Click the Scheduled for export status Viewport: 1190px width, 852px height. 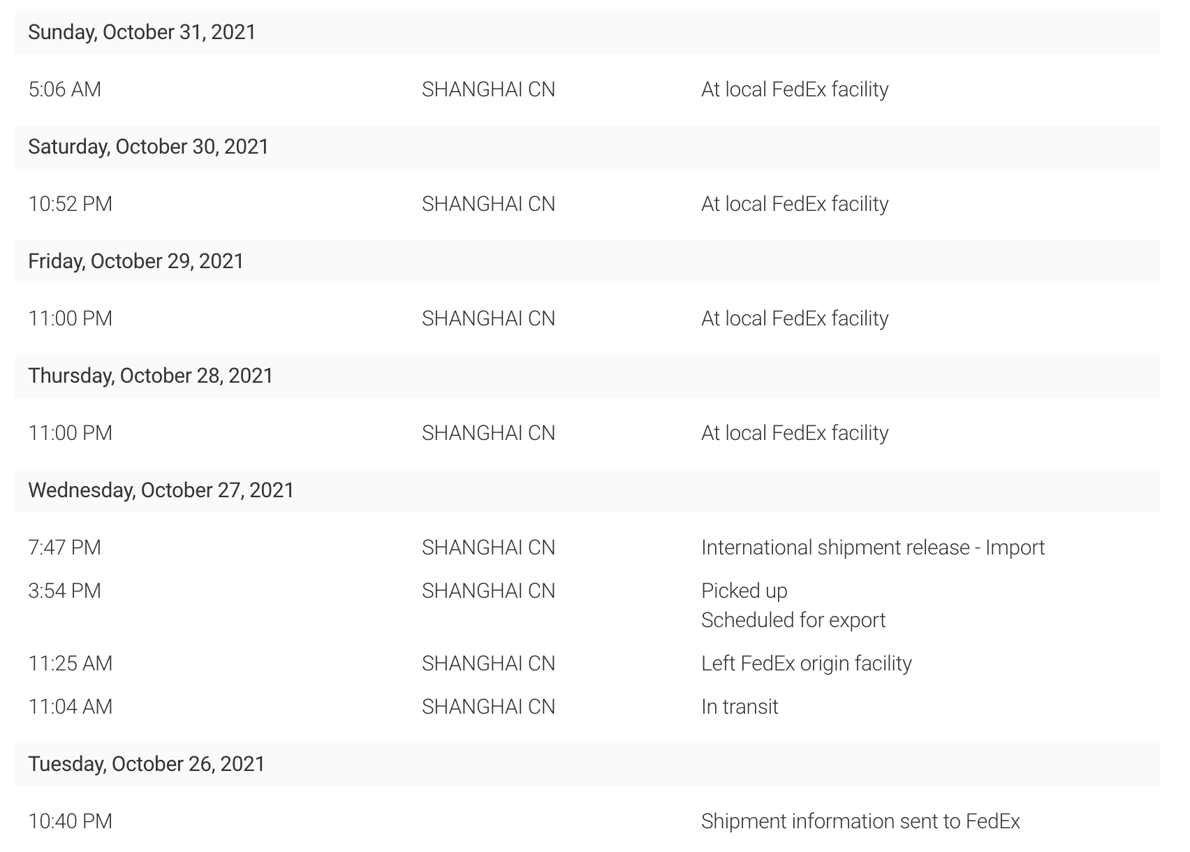[793, 620]
